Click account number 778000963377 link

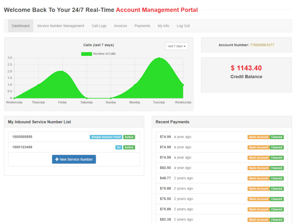(262, 45)
